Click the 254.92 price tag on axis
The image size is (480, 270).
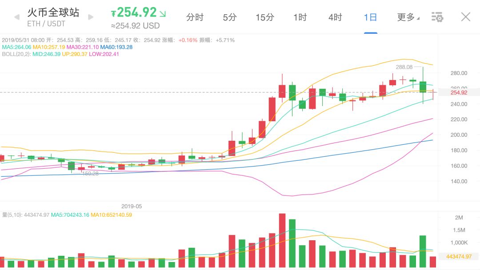coord(459,92)
